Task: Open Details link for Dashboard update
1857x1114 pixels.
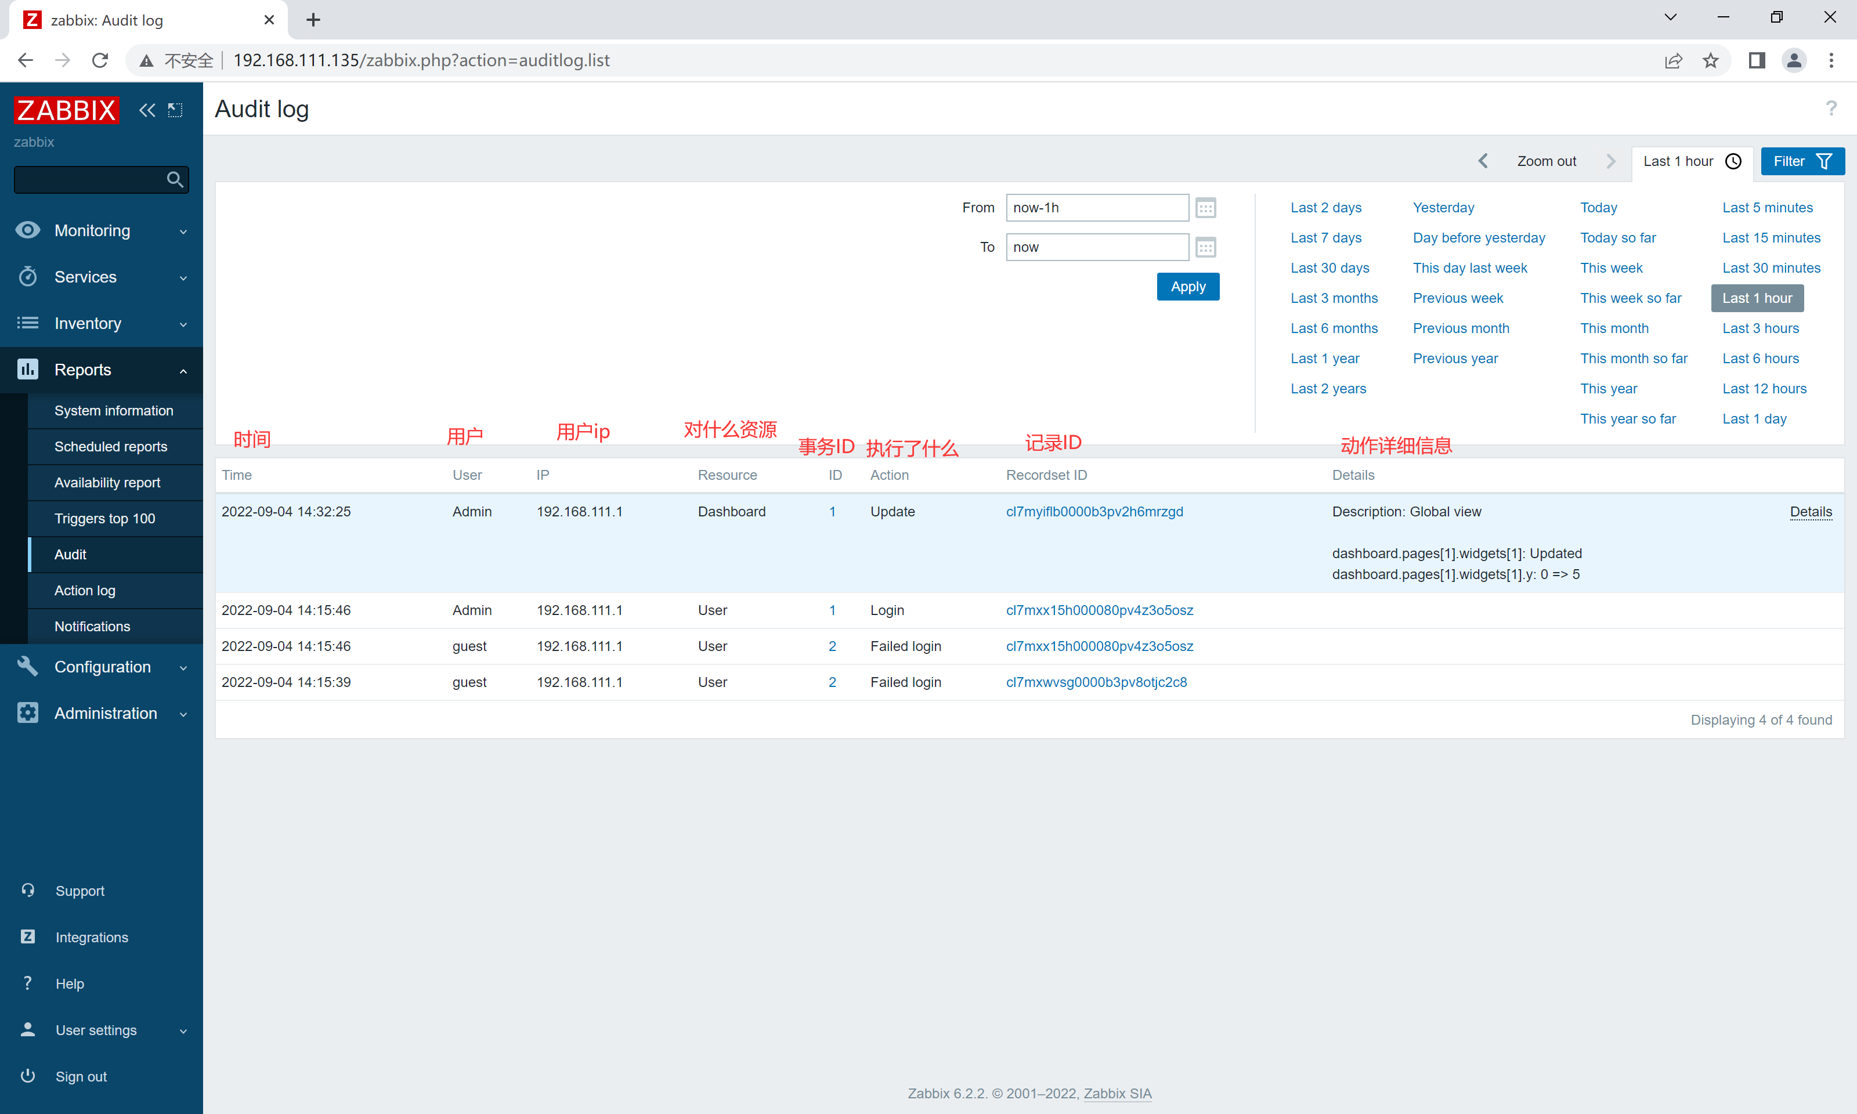Action: (1811, 512)
